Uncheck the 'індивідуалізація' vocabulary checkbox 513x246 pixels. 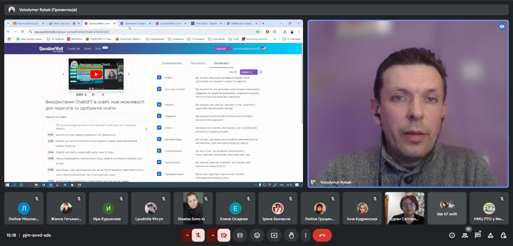point(159,174)
